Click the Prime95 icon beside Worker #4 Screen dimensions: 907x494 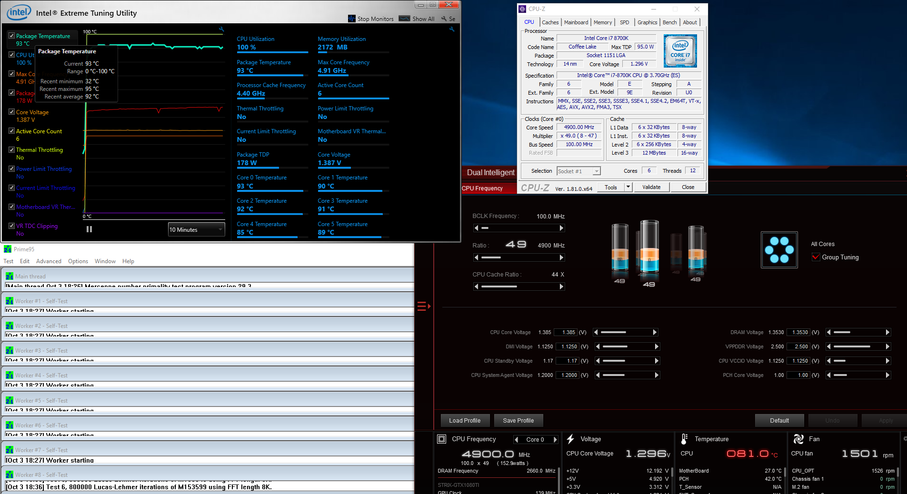(9, 375)
